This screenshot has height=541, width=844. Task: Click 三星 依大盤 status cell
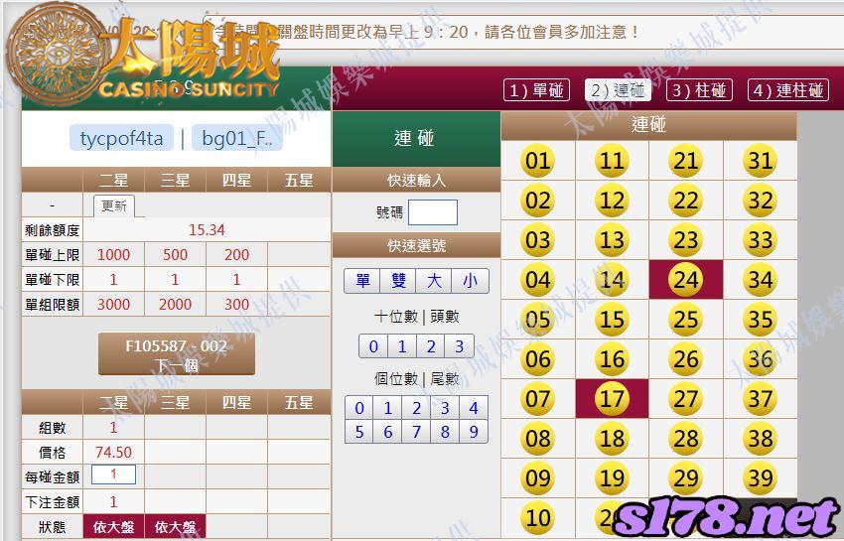[x=175, y=526]
